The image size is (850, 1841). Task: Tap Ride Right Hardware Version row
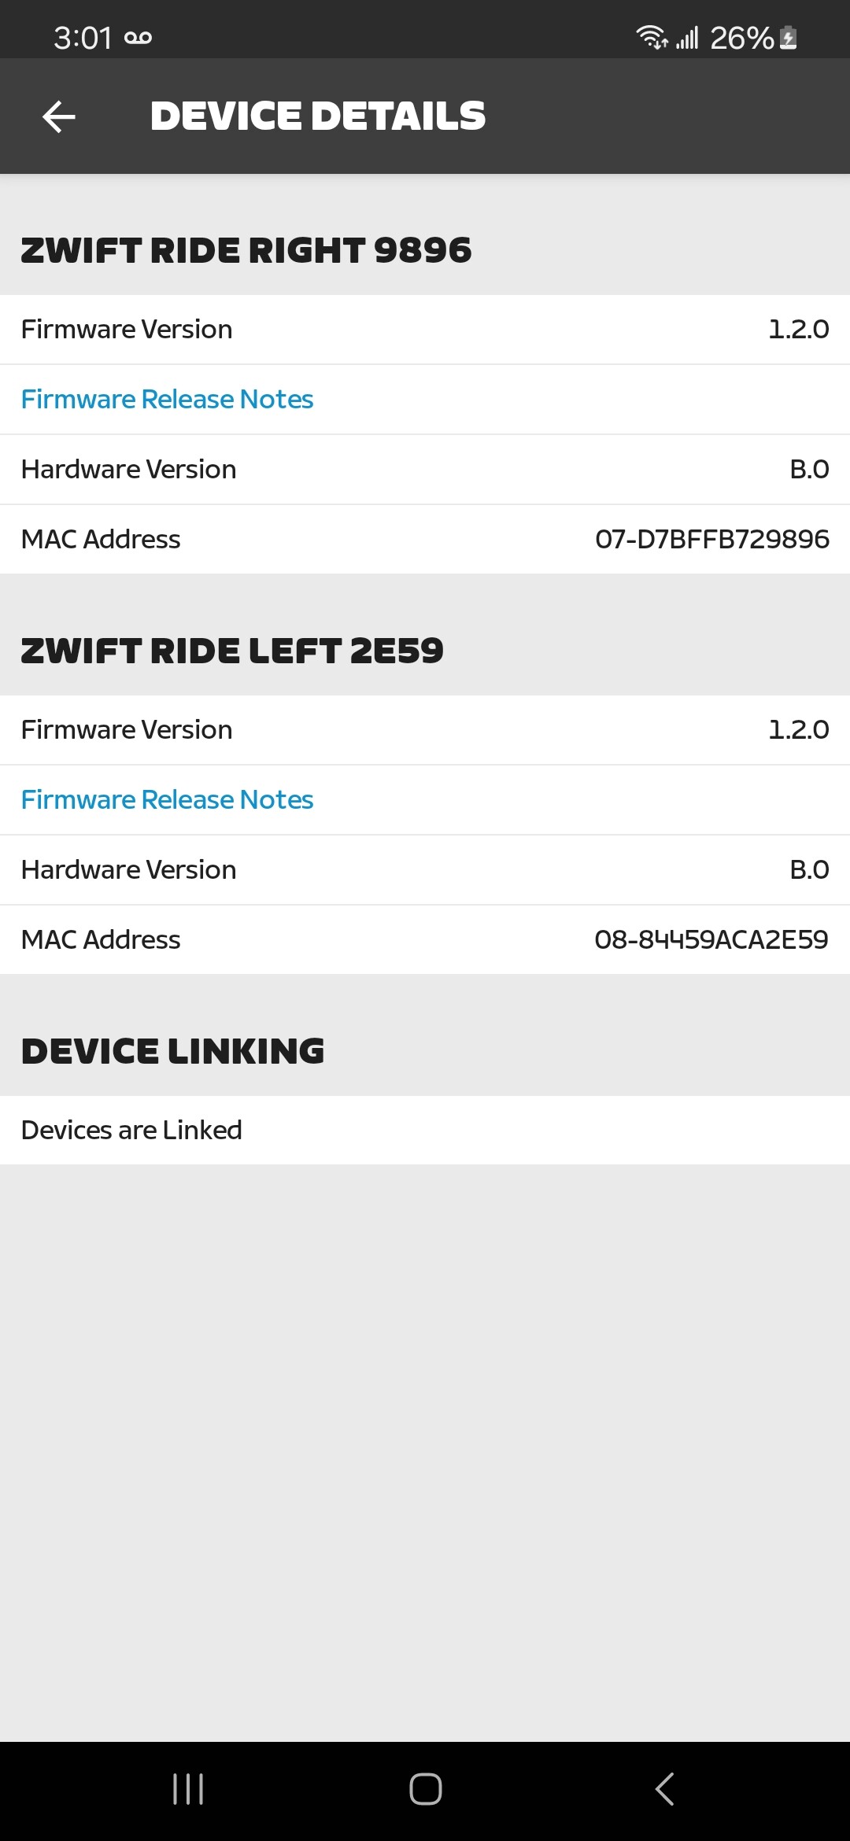(425, 470)
